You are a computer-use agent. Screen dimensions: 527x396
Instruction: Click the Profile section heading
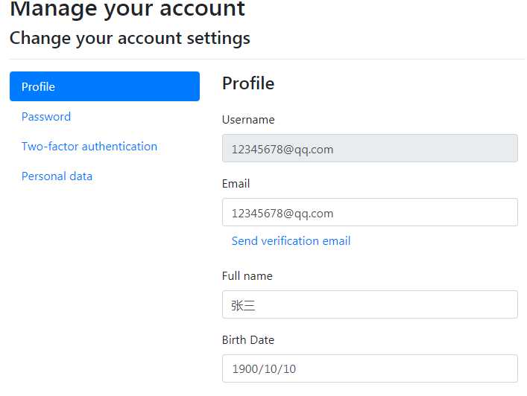point(248,83)
